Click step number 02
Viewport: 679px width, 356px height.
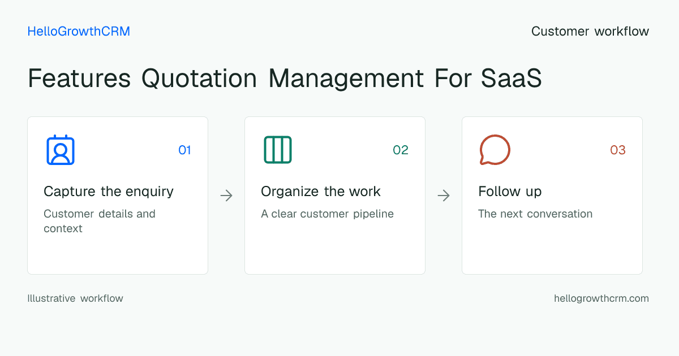[401, 150]
